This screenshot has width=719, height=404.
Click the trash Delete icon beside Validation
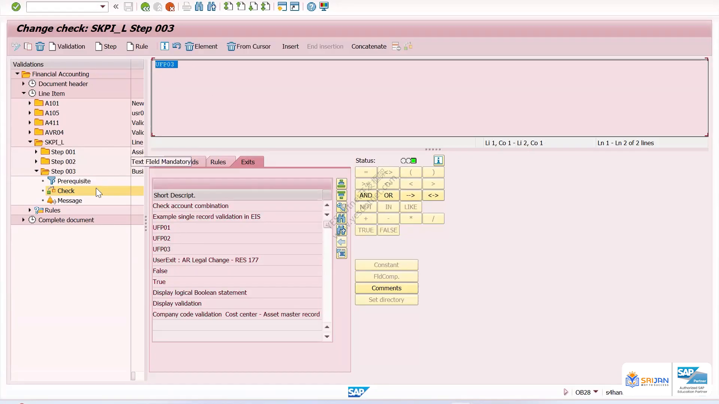tap(40, 46)
